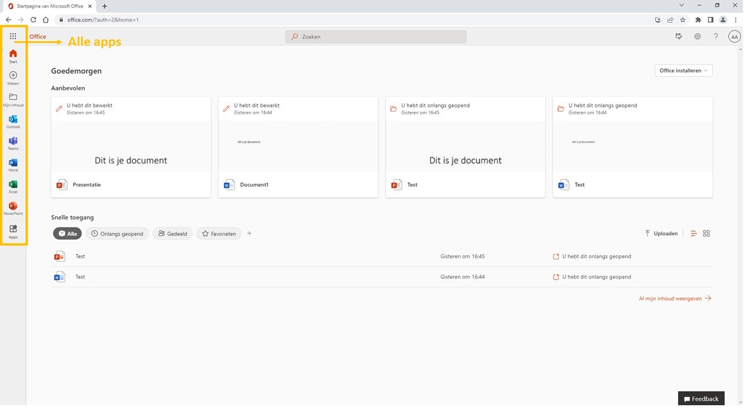Select the Favorieten filter tab

point(219,233)
